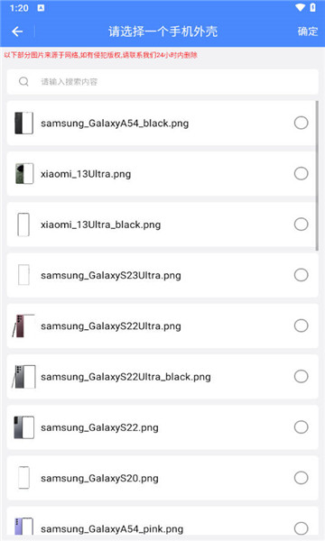Tap the samsung_GalaxyS22Ultra burgundy phone thumbnail
325x541 pixels.
click(x=23, y=326)
